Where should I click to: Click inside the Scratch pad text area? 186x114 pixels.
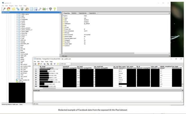107,96
